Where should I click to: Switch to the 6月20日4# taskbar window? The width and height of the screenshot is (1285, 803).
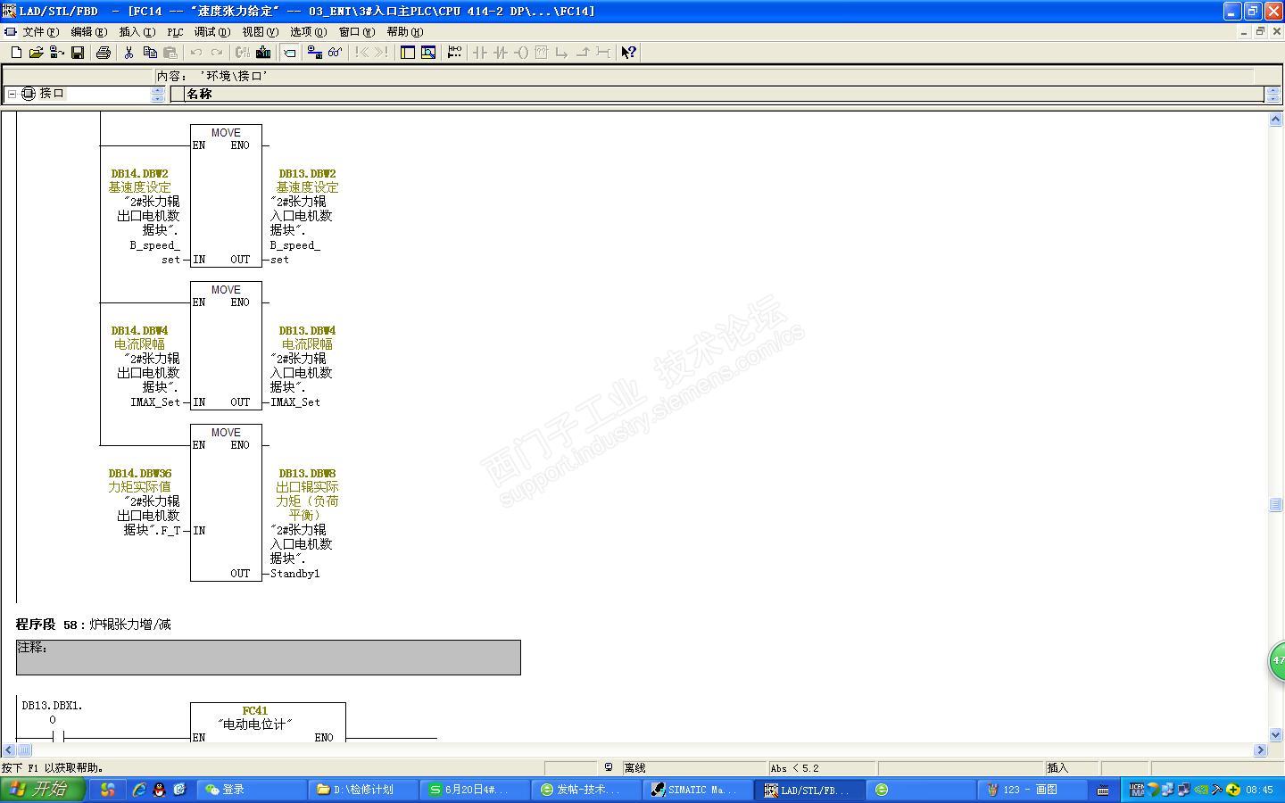coord(475,790)
